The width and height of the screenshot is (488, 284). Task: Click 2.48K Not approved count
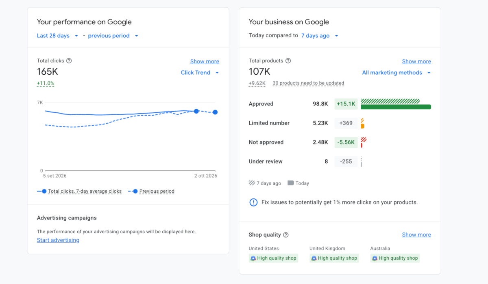(320, 142)
